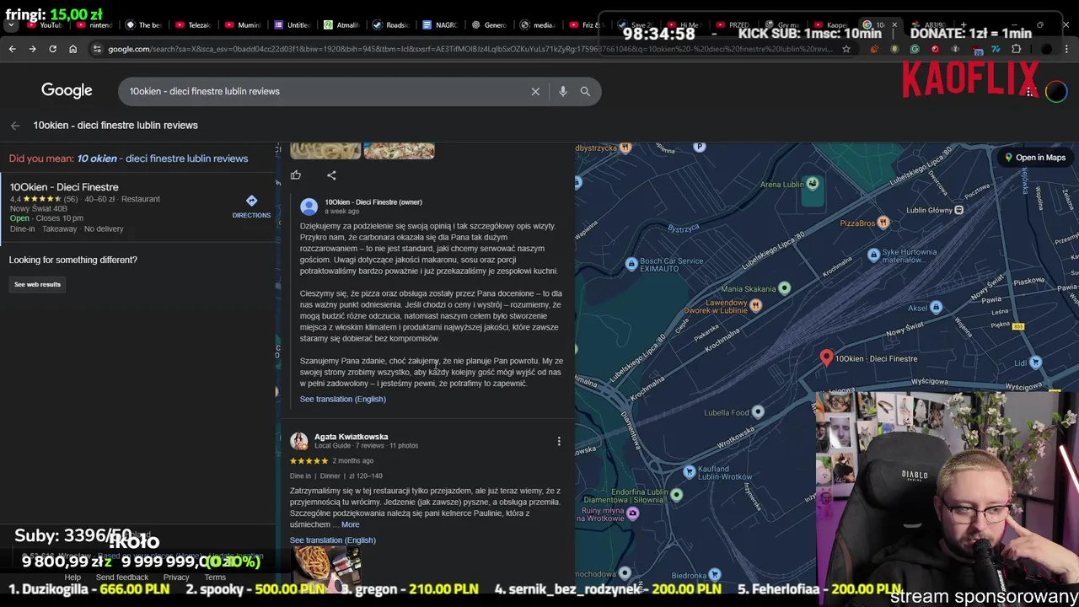Open the Help footer link
The width and height of the screenshot is (1079, 607).
click(x=72, y=577)
